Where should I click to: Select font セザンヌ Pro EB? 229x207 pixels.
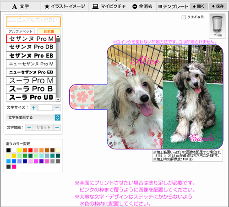(31, 56)
